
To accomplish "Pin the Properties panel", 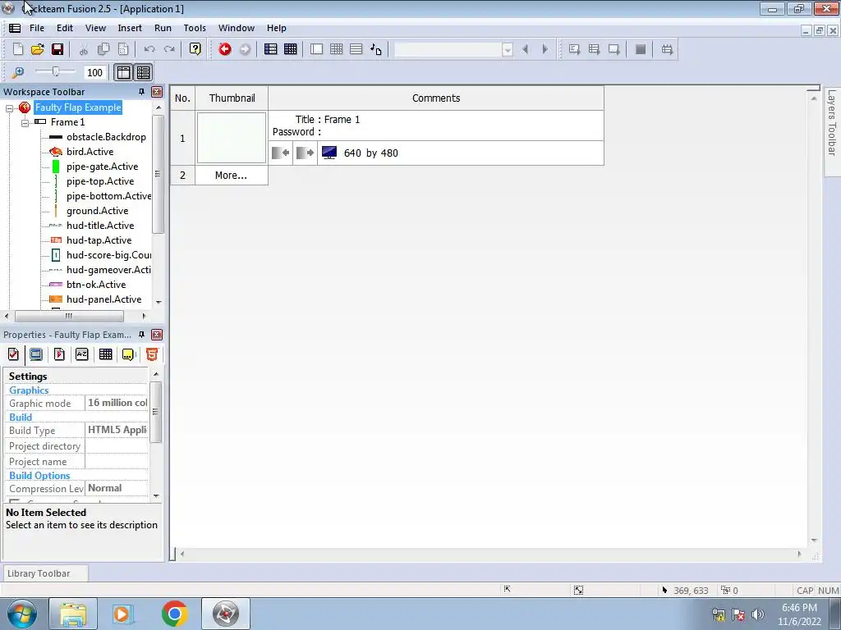I will pyautogui.click(x=141, y=335).
